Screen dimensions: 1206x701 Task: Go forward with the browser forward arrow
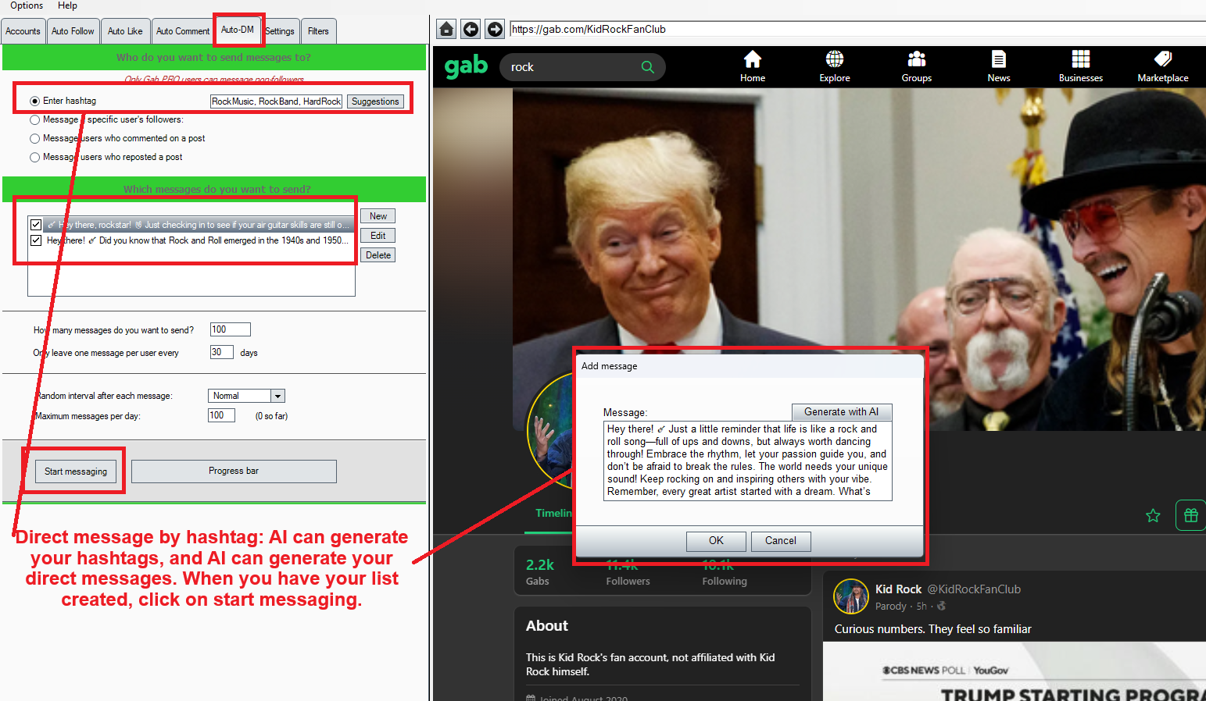(x=495, y=30)
